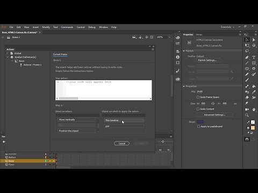Image resolution: width=258 pixels, height=193 pixels.
Task: Select the 3D Rotation tool
Action: (x=254, y=46)
